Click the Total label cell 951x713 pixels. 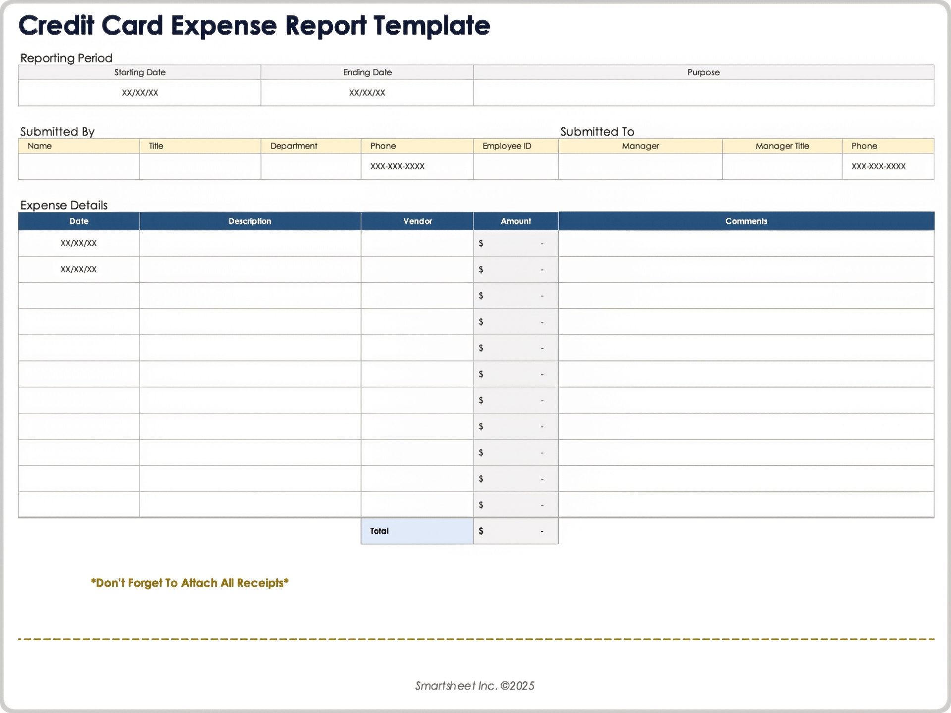pyautogui.click(x=417, y=531)
